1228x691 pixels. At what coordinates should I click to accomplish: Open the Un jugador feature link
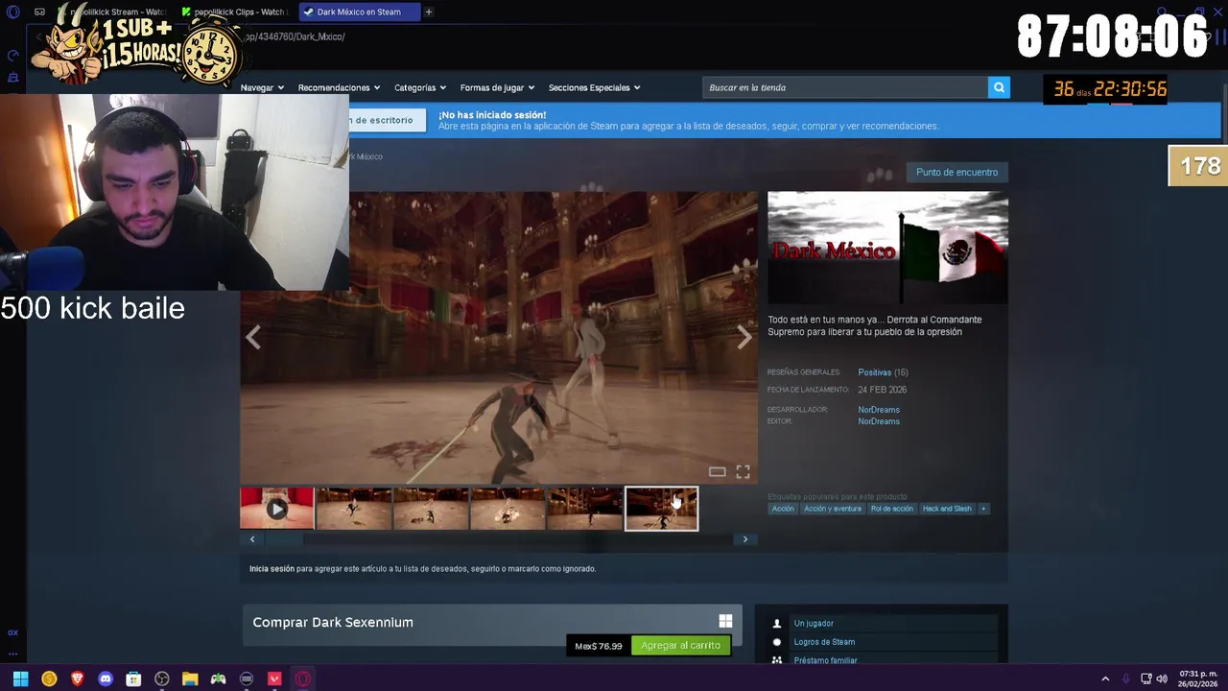pyautogui.click(x=814, y=624)
